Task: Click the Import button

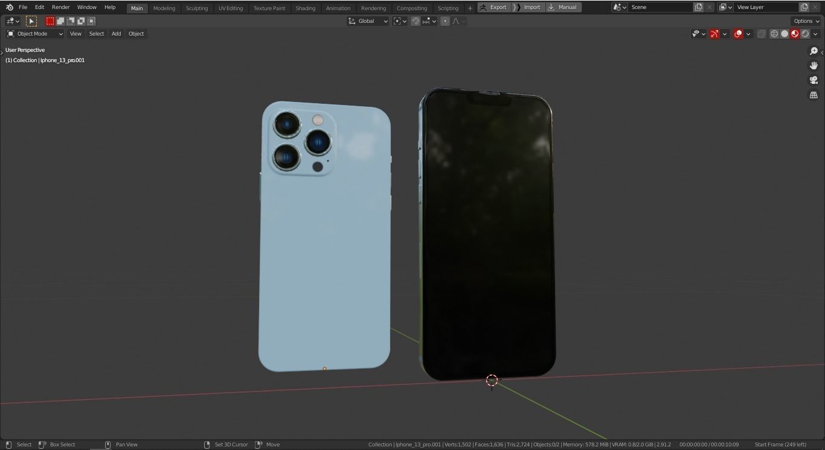Action: pos(527,7)
